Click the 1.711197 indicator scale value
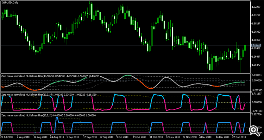The image size is (264, 140). pyautogui.click(x=257, y=93)
